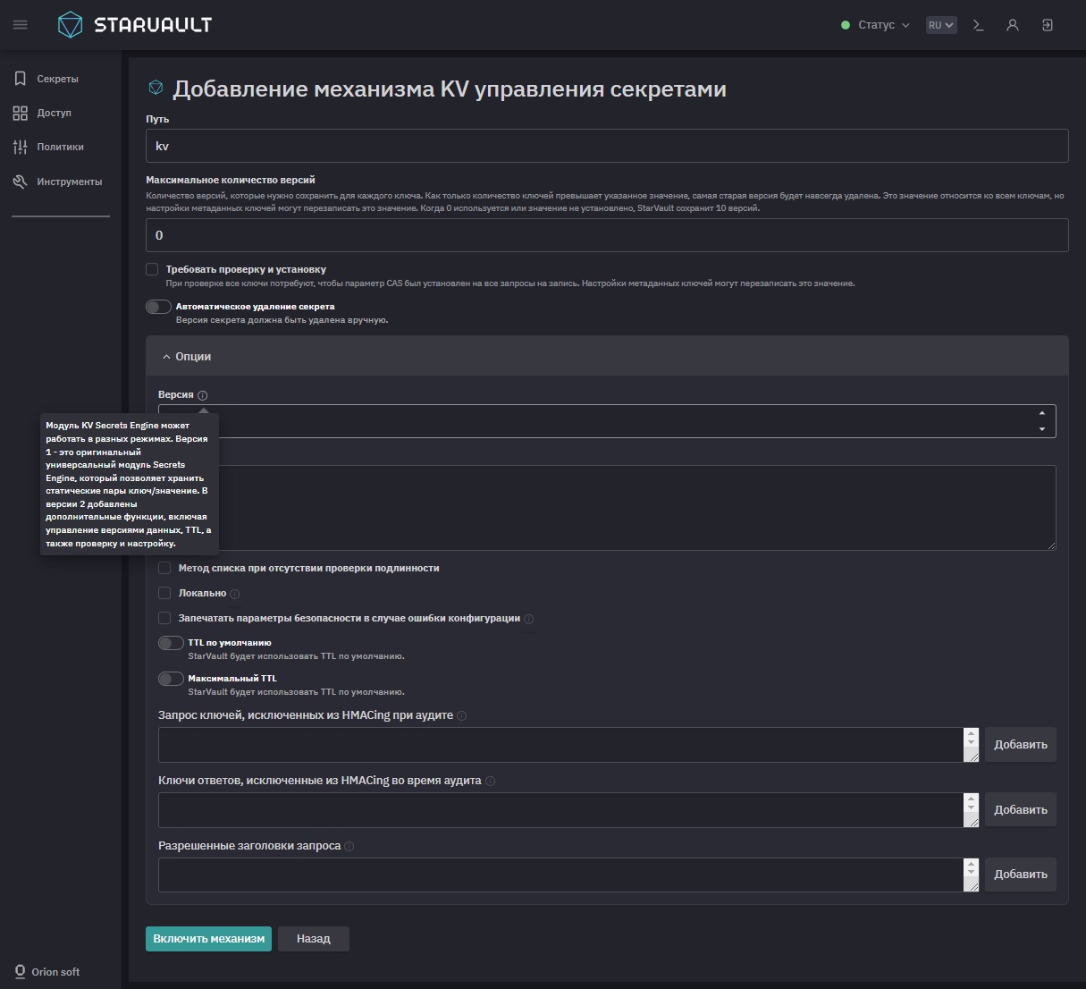
Task: Open the Статус dropdown
Action: click(x=875, y=25)
